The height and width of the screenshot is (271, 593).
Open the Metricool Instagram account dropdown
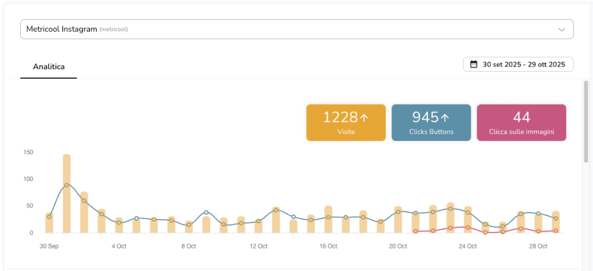tap(290, 29)
